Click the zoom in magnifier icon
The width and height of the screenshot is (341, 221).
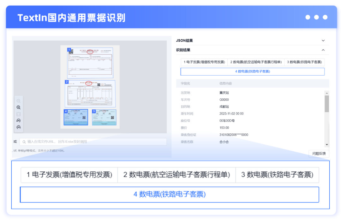[x=19, y=108]
